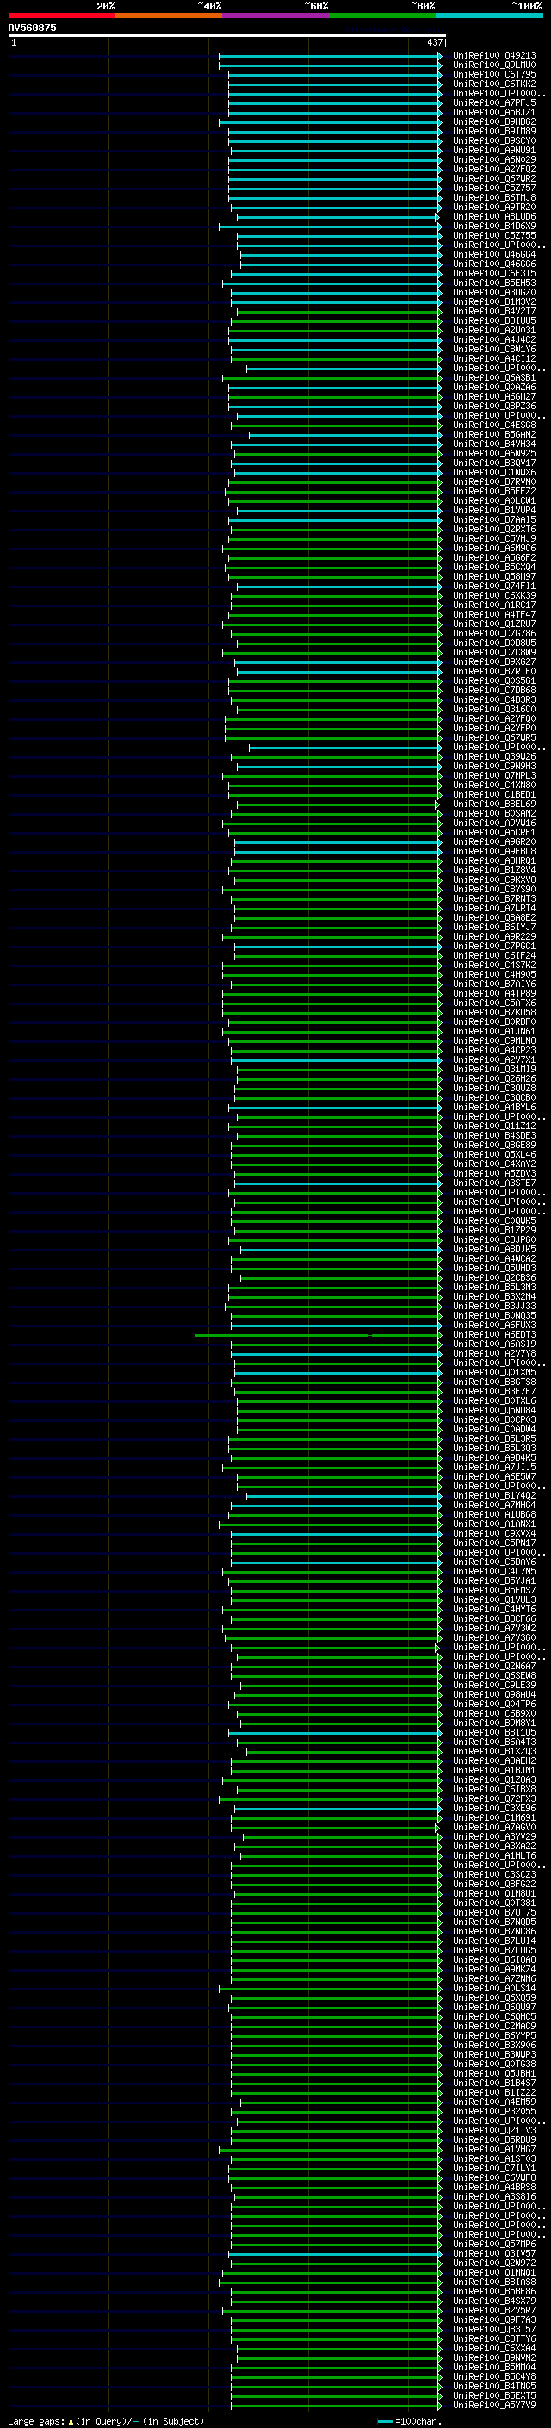The width and height of the screenshot is (551, 2428).
Task: Click the =100char. scale legend
Action: [x=409, y=2420]
